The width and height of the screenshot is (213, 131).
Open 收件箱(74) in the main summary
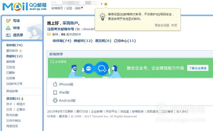point(62,41)
